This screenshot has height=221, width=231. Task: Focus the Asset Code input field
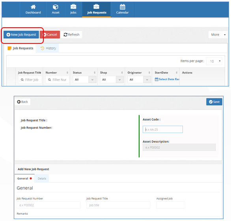163,129
